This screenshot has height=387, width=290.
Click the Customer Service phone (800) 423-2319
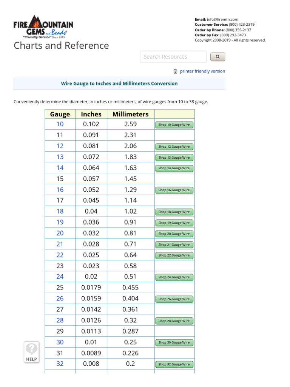click(242, 25)
